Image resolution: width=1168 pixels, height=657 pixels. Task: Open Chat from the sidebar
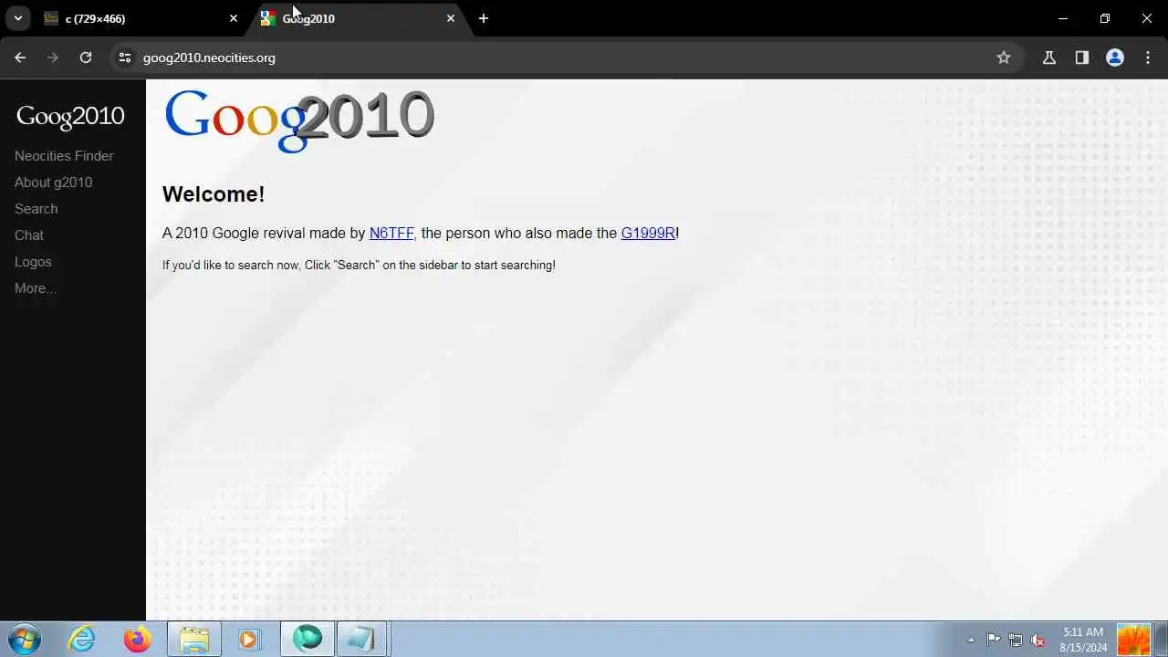(x=29, y=235)
